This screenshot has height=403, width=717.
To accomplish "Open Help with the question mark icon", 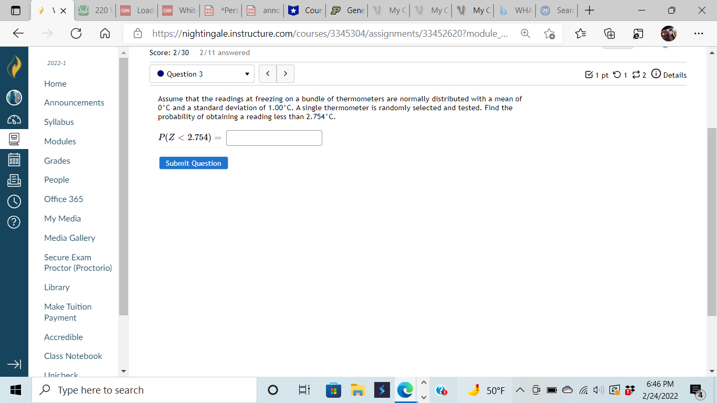I will 14,222.
